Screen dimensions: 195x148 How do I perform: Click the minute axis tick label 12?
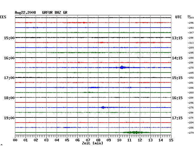[x=140, y=140]
